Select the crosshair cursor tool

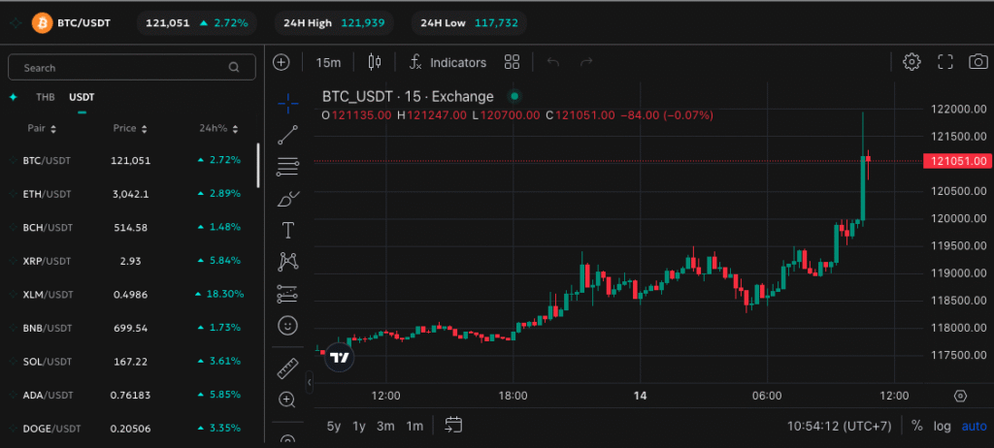click(x=287, y=104)
